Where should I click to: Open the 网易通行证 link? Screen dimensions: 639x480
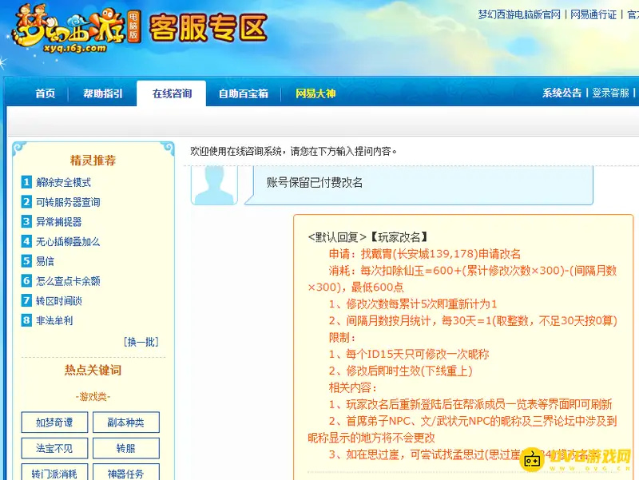pyautogui.click(x=593, y=14)
